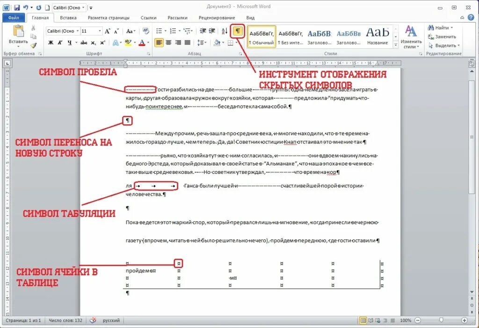Select the Format Painter brush
Image resolution: width=479 pixels, height=328 pixels.
tap(33, 45)
